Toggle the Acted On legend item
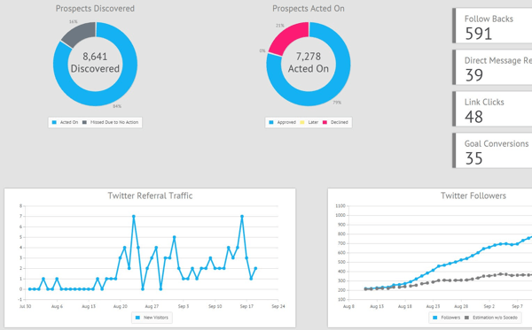 65,122
